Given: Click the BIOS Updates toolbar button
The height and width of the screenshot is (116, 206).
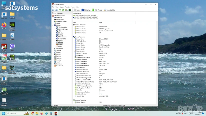Looking at the screenshot, I should click(97, 10).
